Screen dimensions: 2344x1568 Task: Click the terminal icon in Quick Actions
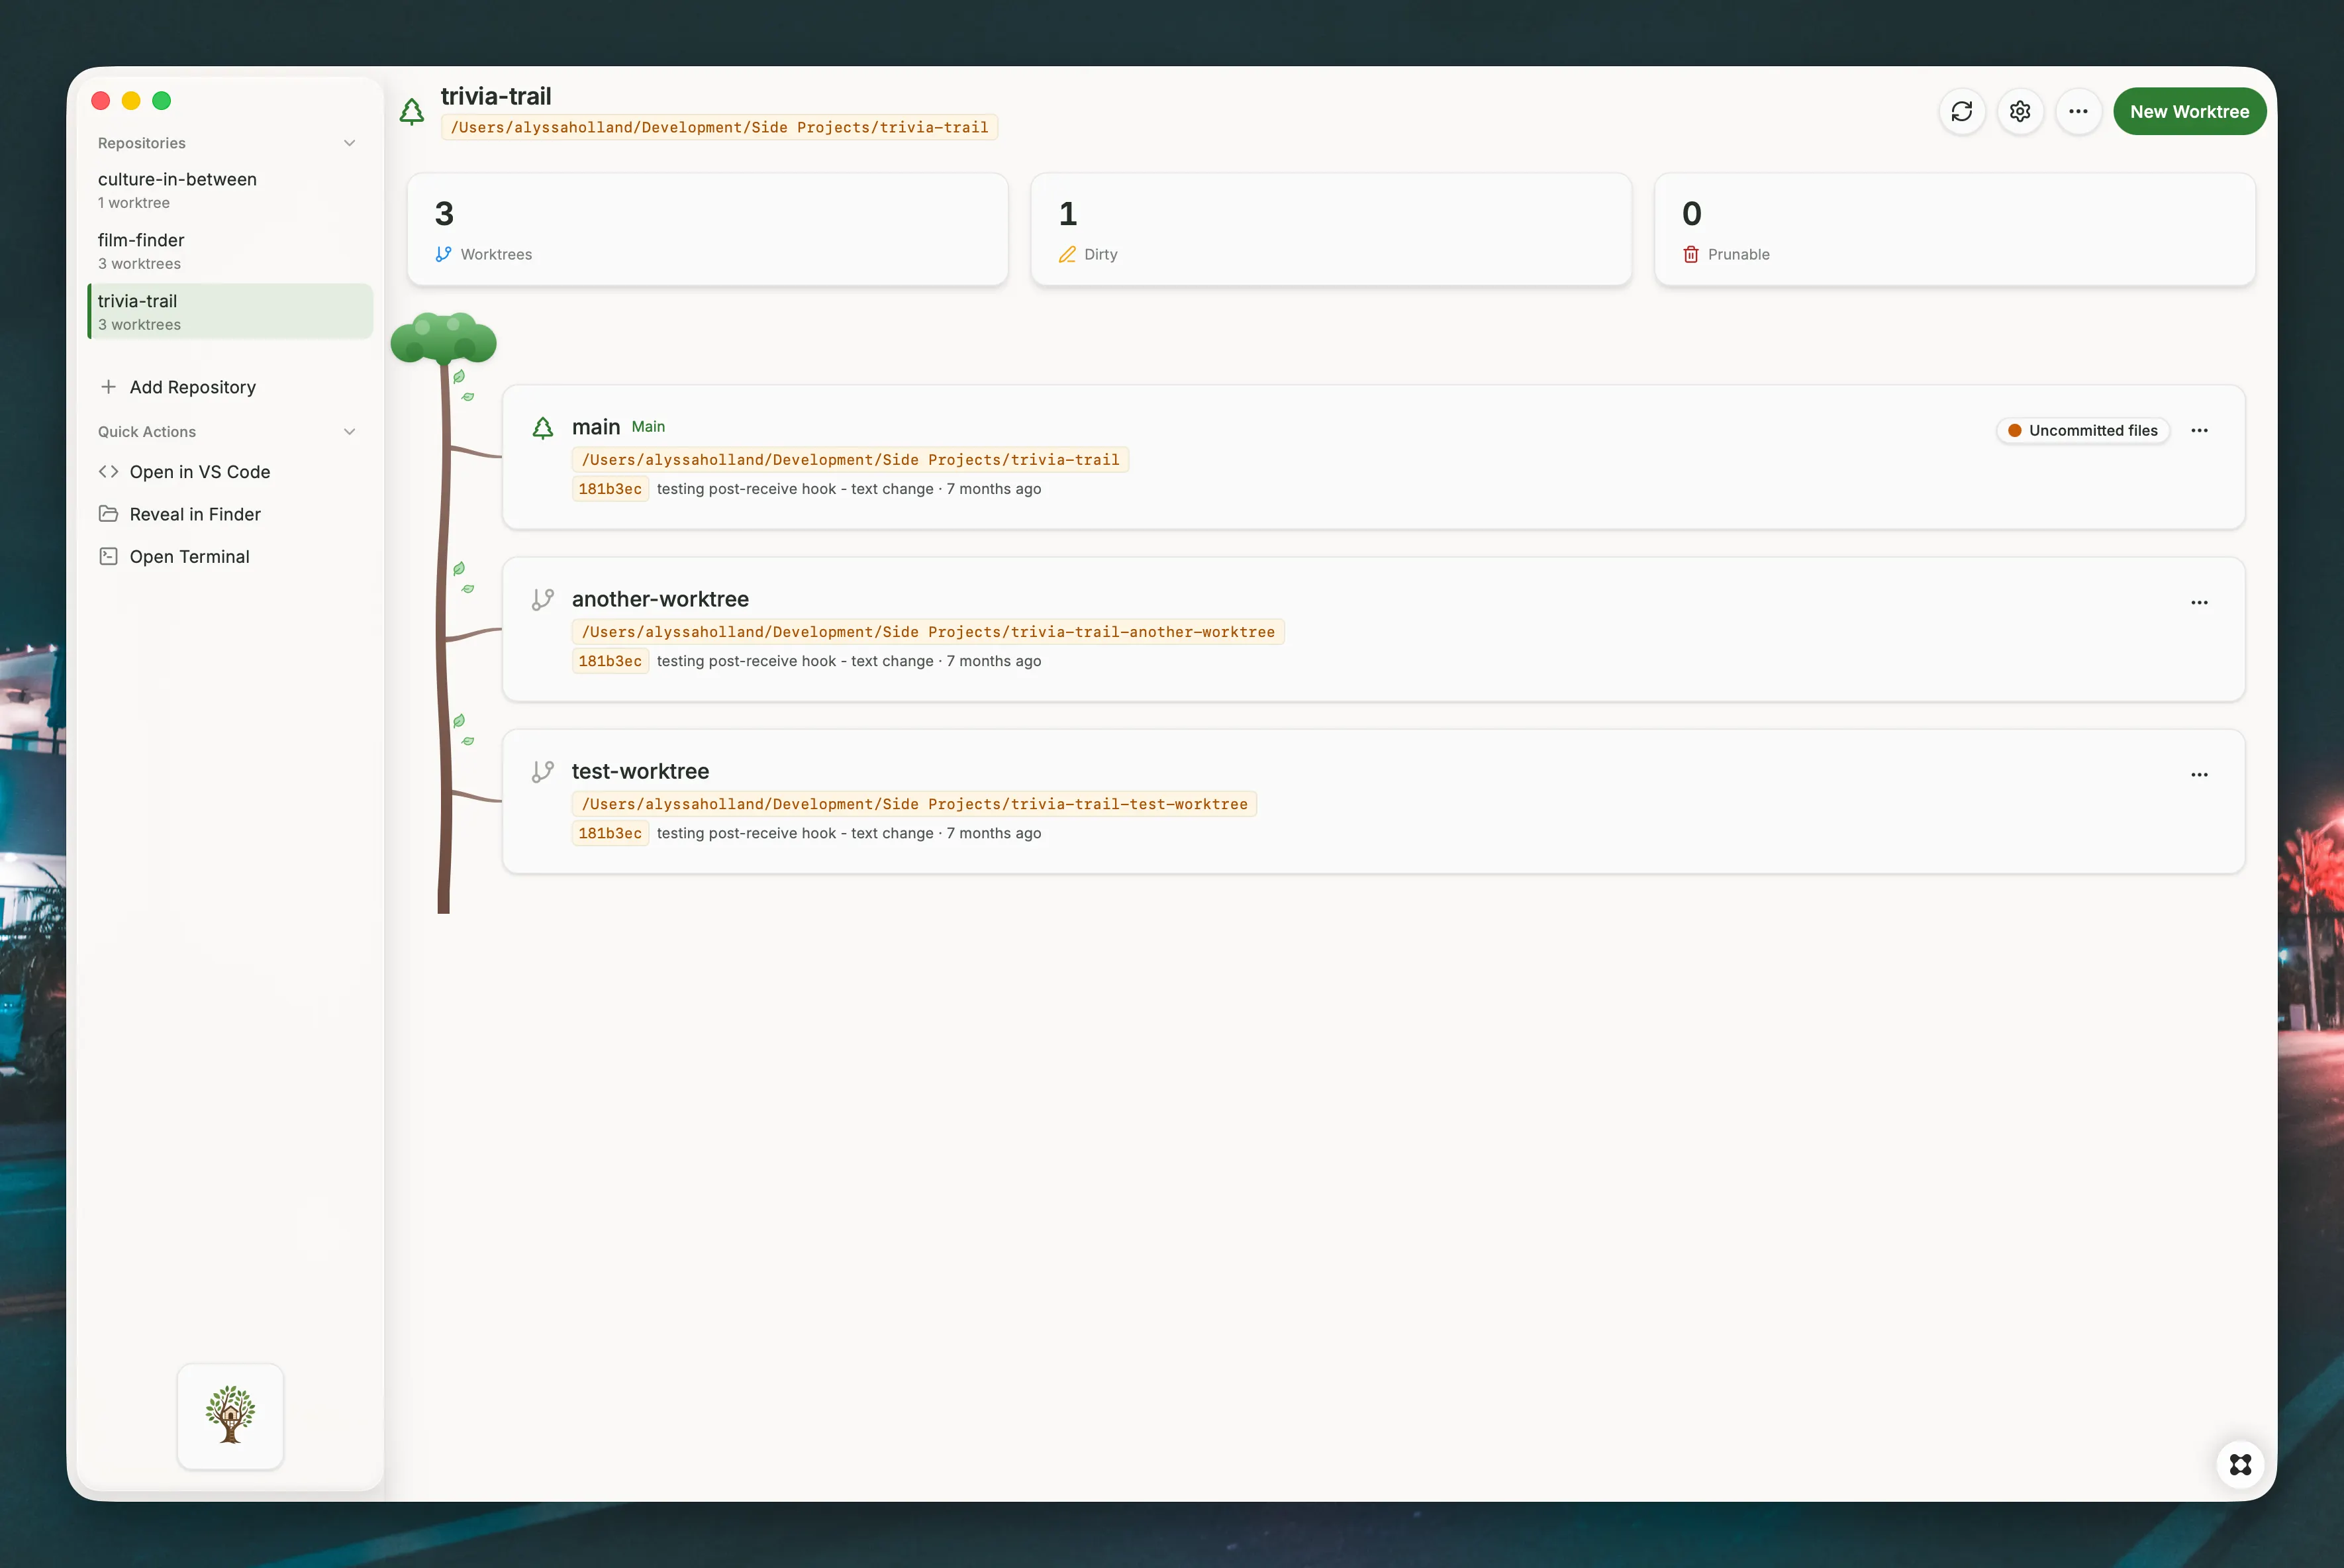coord(108,557)
